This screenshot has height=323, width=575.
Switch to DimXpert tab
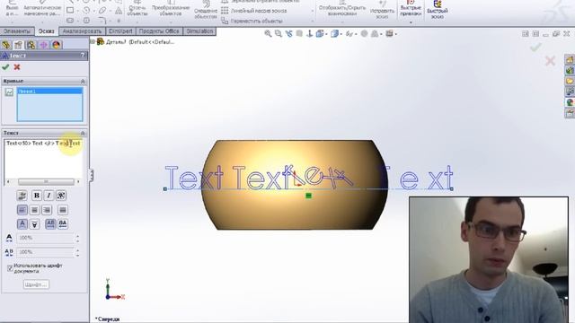pyautogui.click(x=120, y=31)
